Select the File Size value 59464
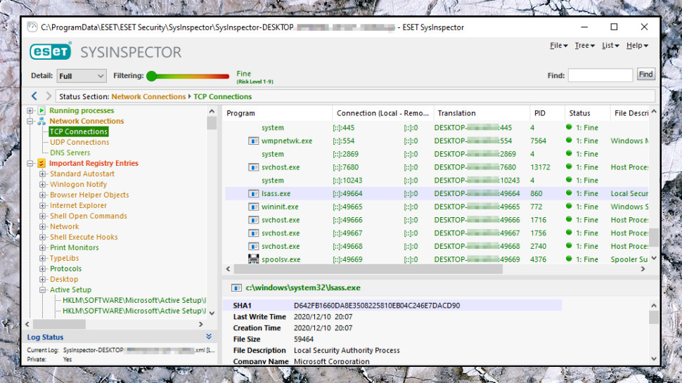 point(304,339)
